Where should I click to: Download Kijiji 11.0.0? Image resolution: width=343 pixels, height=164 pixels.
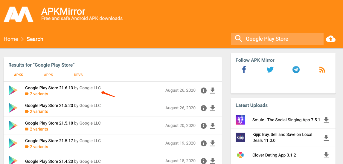pyautogui.click(x=326, y=138)
